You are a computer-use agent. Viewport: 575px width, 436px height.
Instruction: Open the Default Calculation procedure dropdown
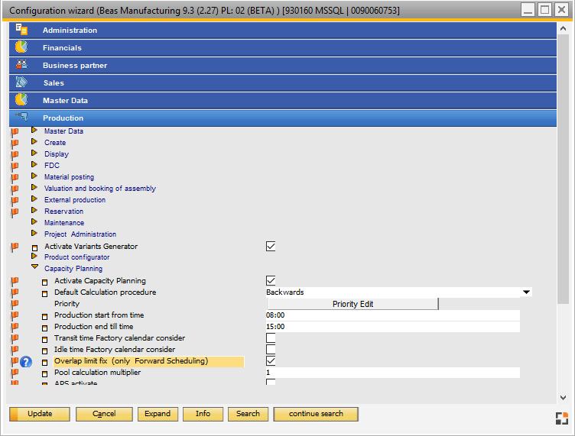point(526,292)
